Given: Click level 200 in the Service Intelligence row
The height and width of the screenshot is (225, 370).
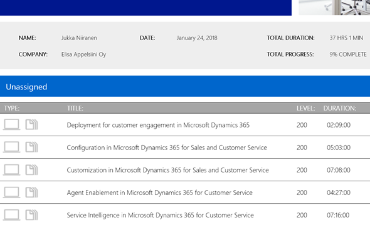Looking at the screenshot, I should point(302,216).
